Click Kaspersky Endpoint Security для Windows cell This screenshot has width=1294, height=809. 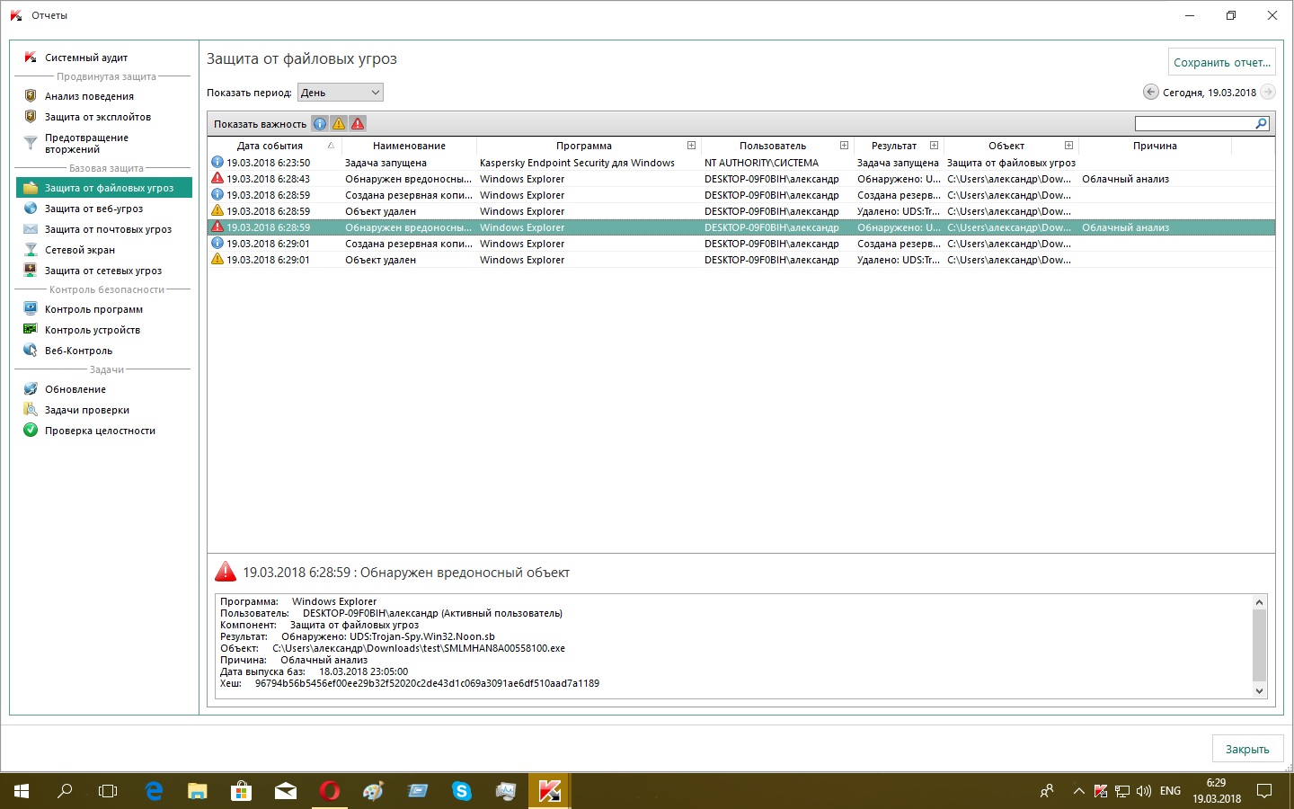click(577, 163)
